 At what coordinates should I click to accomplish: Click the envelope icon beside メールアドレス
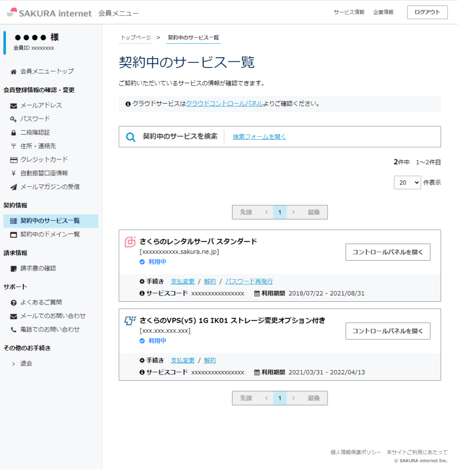pos(13,106)
